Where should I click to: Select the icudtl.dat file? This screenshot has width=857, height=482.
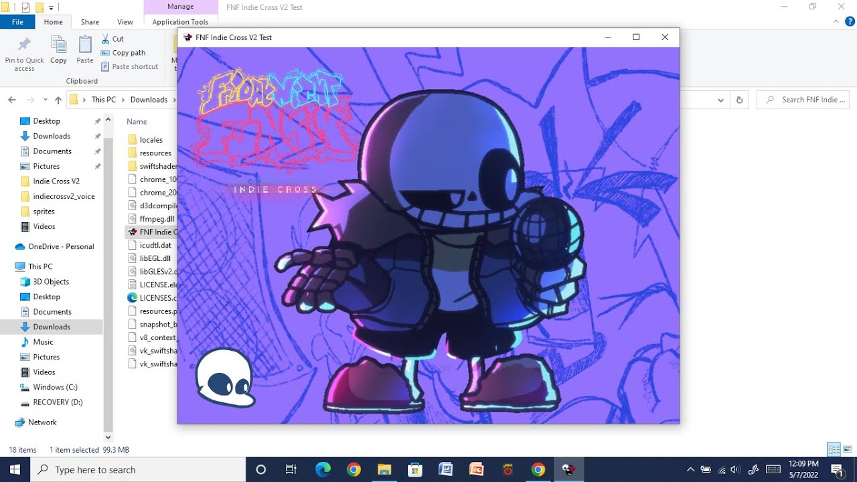155,245
